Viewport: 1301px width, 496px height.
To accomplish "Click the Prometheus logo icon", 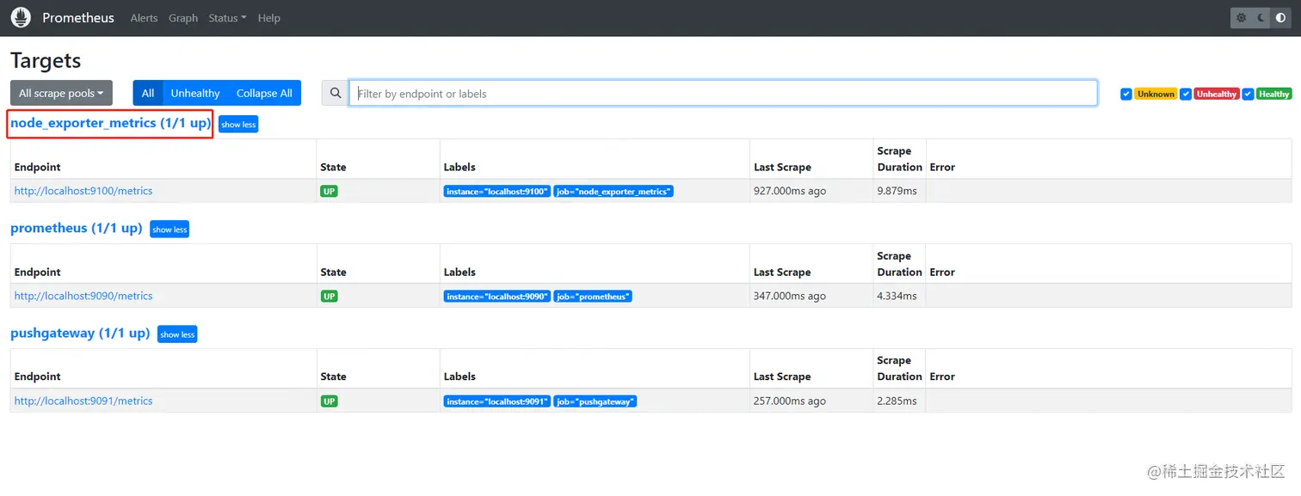I will (x=21, y=17).
